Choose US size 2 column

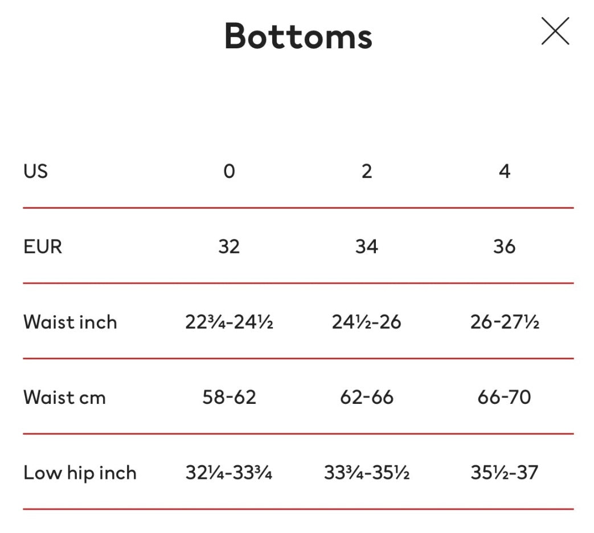367,171
